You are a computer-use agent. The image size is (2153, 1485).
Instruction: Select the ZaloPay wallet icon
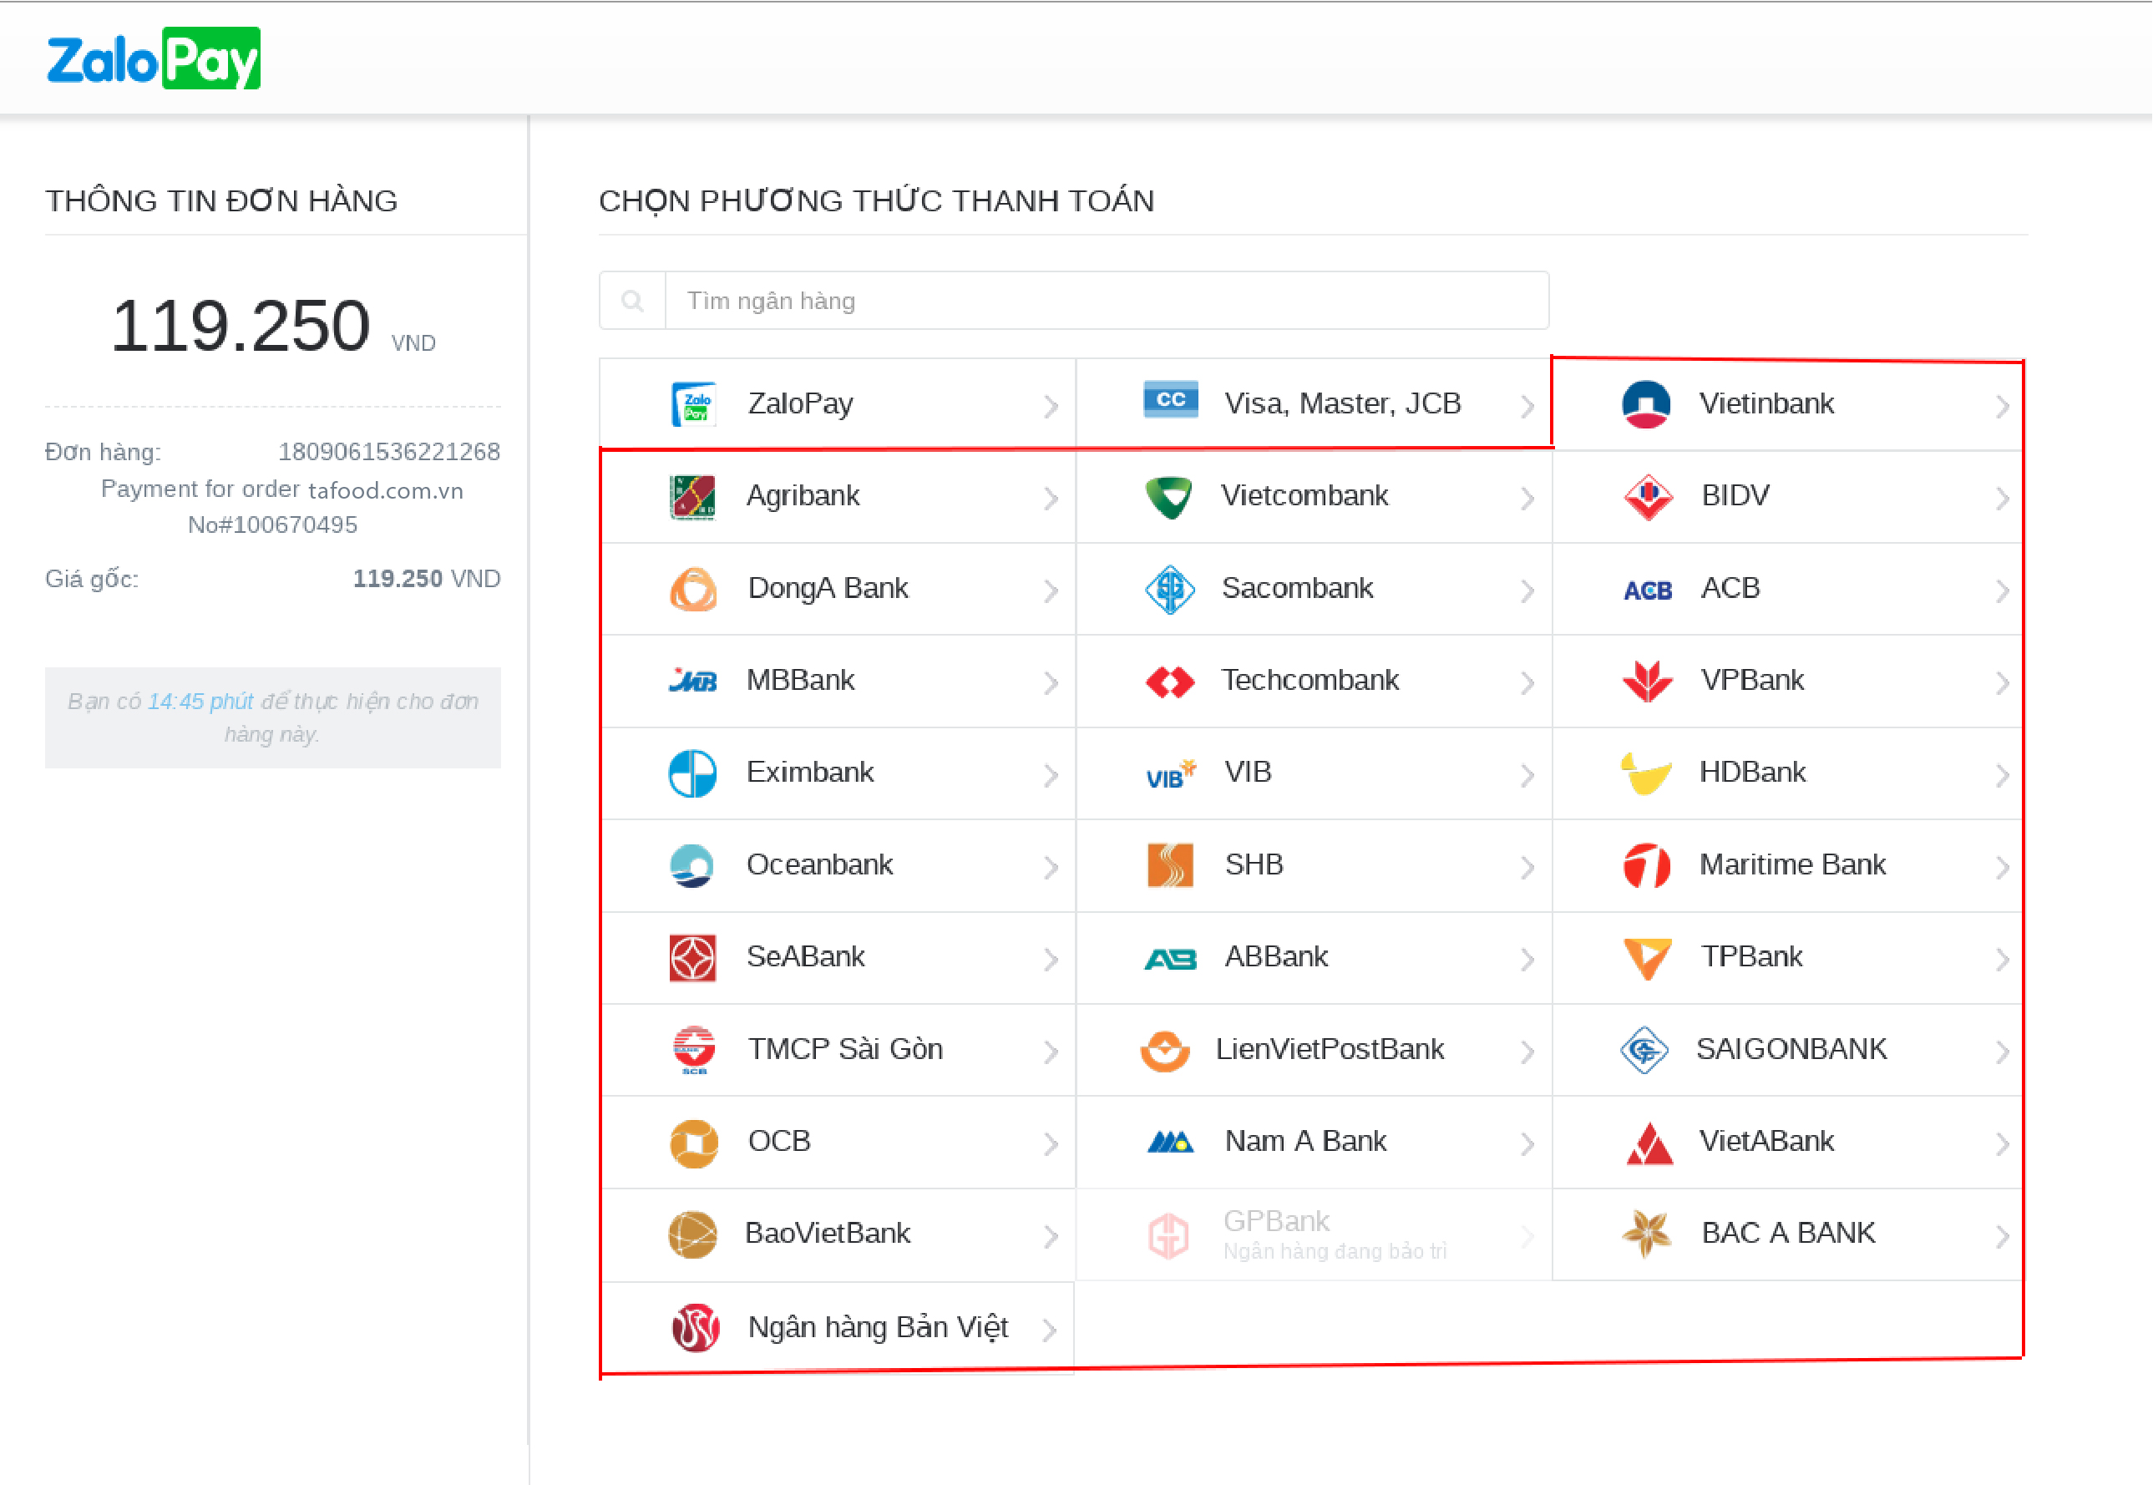pyautogui.click(x=694, y=403)
